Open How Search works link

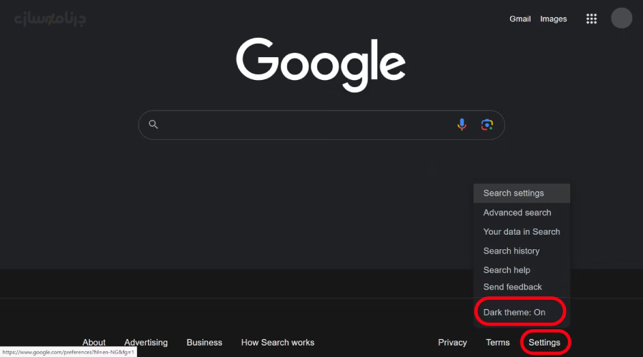coord(278,342)
